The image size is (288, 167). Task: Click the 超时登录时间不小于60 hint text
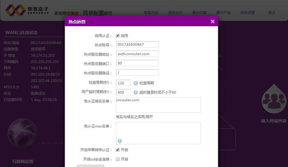158,93
